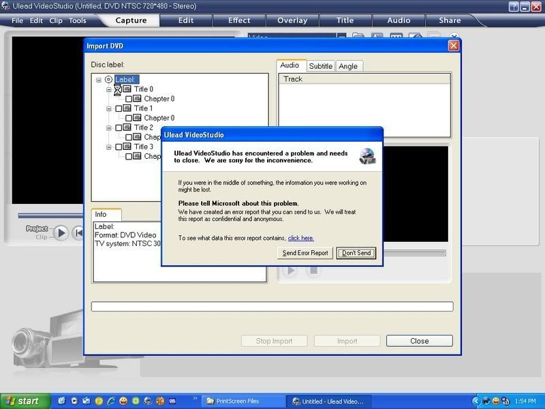545x409 pixels.
Task: Collapse the root disc Label node
Action: tap(99, 80)
